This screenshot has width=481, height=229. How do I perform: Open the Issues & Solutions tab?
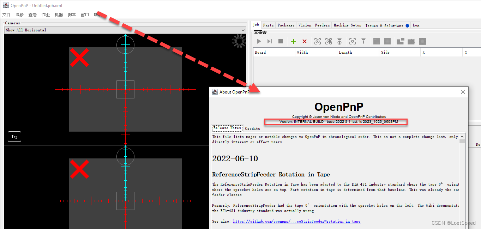tap(387, 25)
